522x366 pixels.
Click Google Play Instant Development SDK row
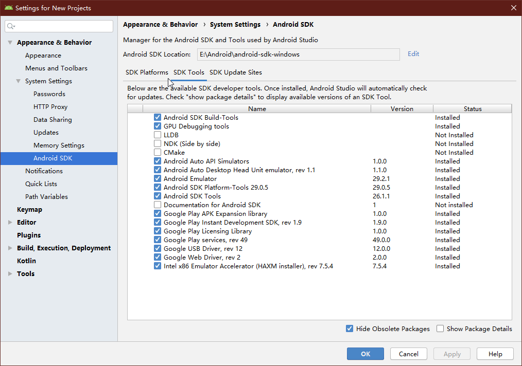point(320,223)
